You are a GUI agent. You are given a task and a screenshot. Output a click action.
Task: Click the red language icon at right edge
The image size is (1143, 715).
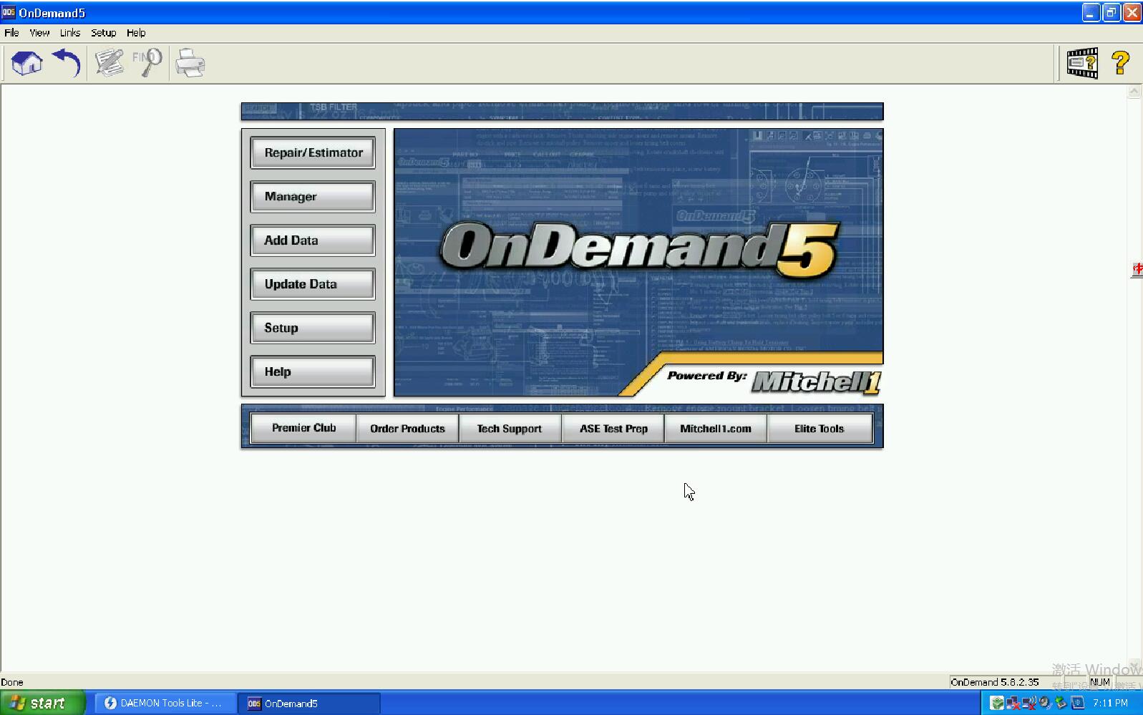[x=1137, y=269]
